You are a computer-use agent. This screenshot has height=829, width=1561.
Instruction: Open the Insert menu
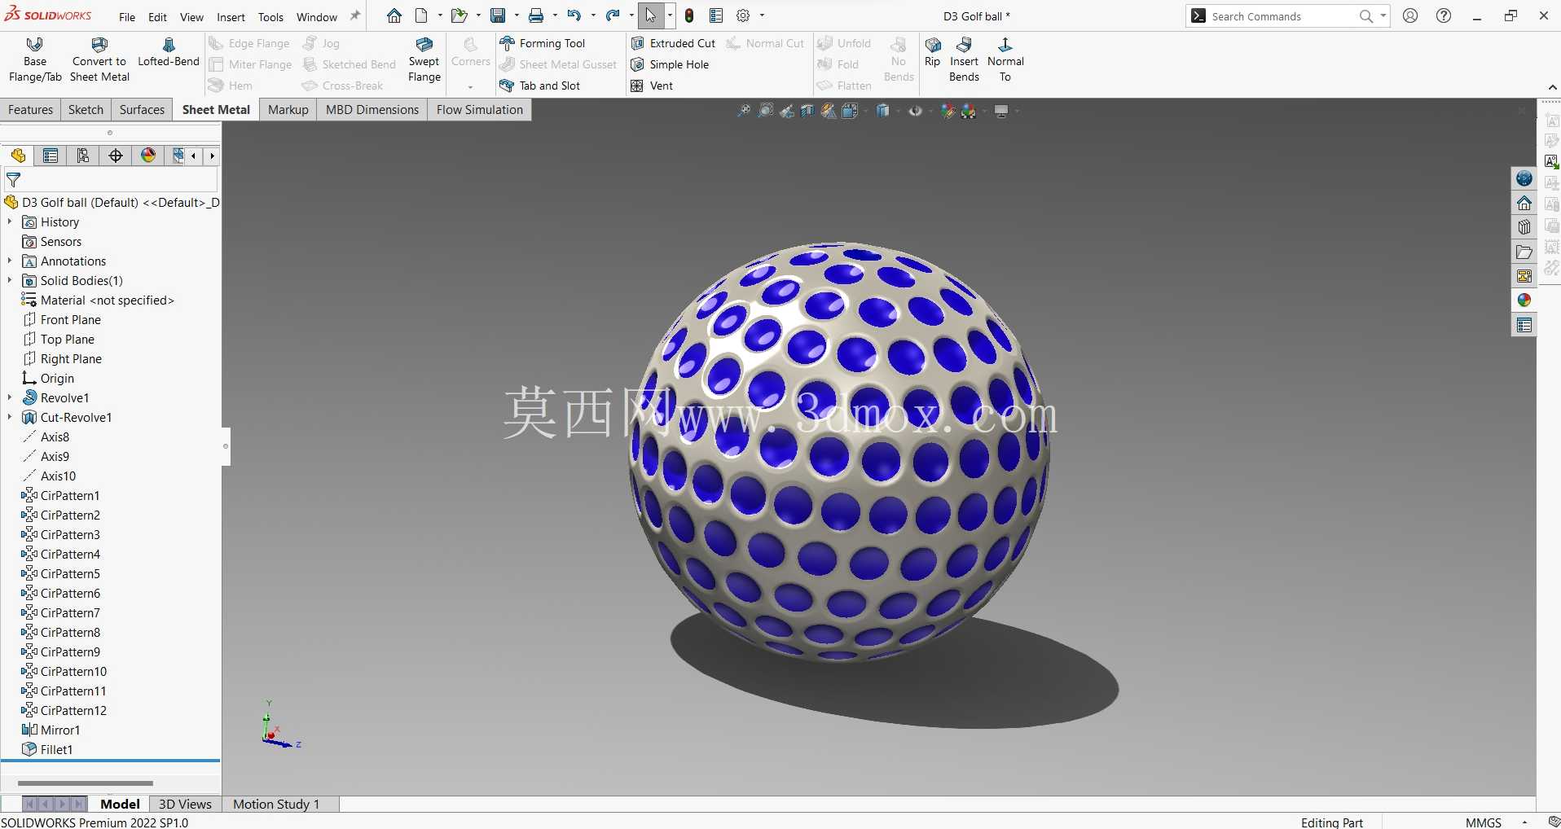(231, 16)
